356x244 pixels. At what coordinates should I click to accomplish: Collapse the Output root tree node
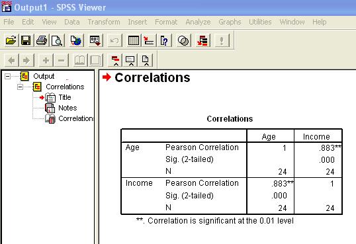point(7,76)
